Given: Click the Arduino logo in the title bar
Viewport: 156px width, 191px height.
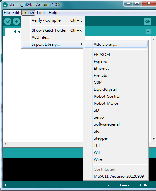Looking at the screenshot, I should click(5, 5).
